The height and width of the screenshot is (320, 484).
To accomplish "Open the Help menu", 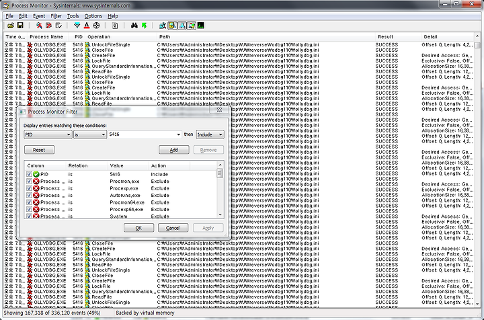I will (113, 16).
